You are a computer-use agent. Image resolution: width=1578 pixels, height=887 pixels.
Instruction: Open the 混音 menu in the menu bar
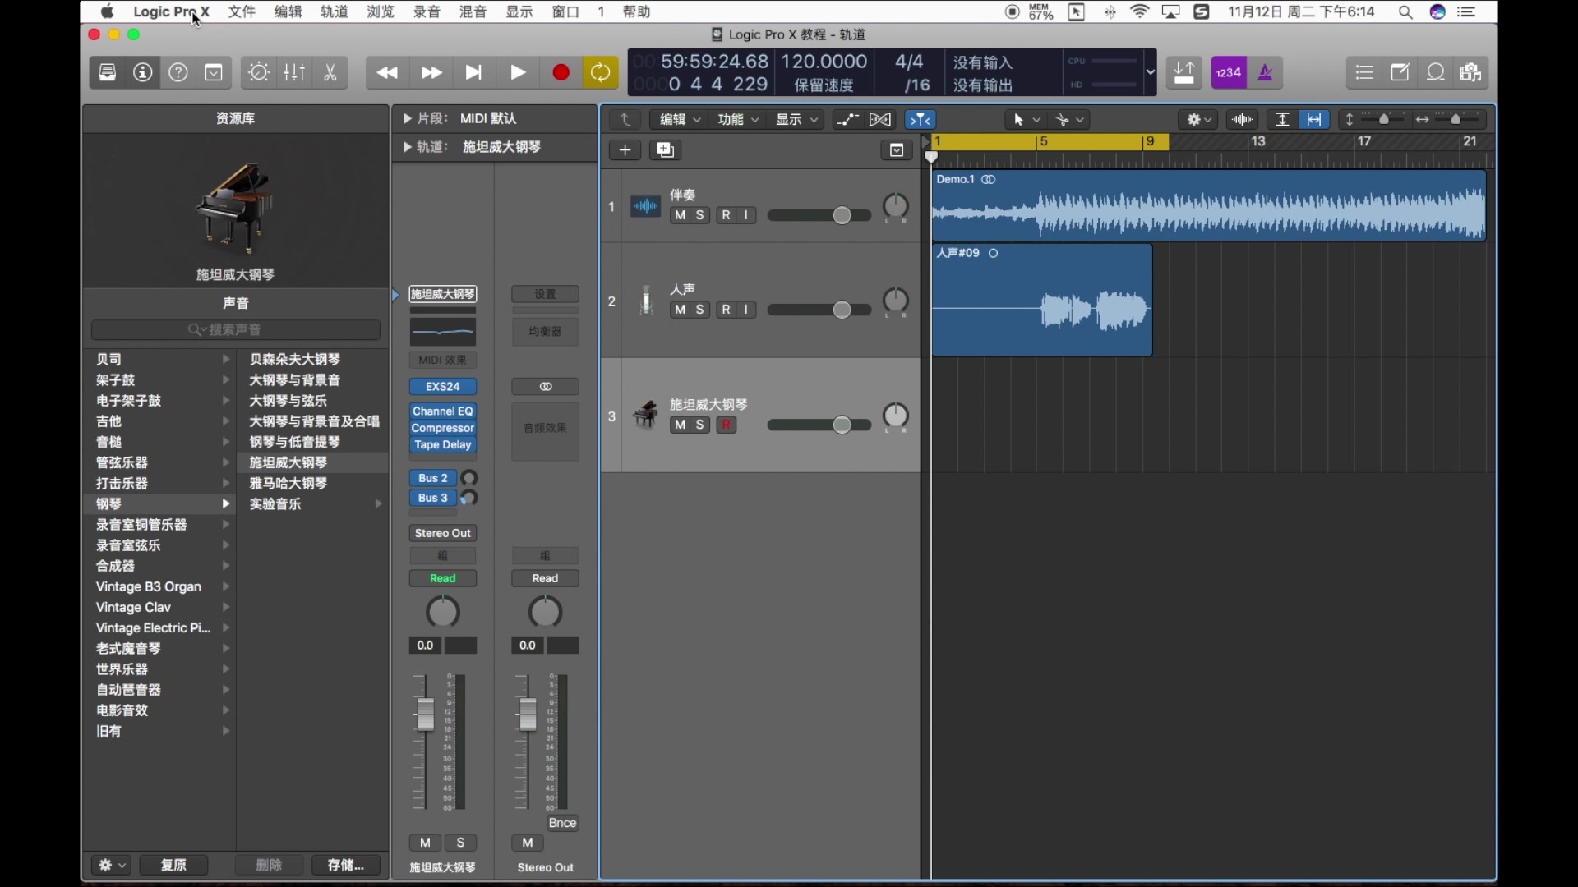pyautogui.click(x=473, y=11)
